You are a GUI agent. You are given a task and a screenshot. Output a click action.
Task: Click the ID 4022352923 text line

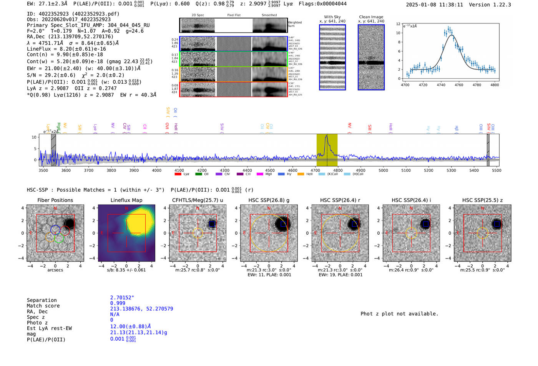tap(73, 14)
